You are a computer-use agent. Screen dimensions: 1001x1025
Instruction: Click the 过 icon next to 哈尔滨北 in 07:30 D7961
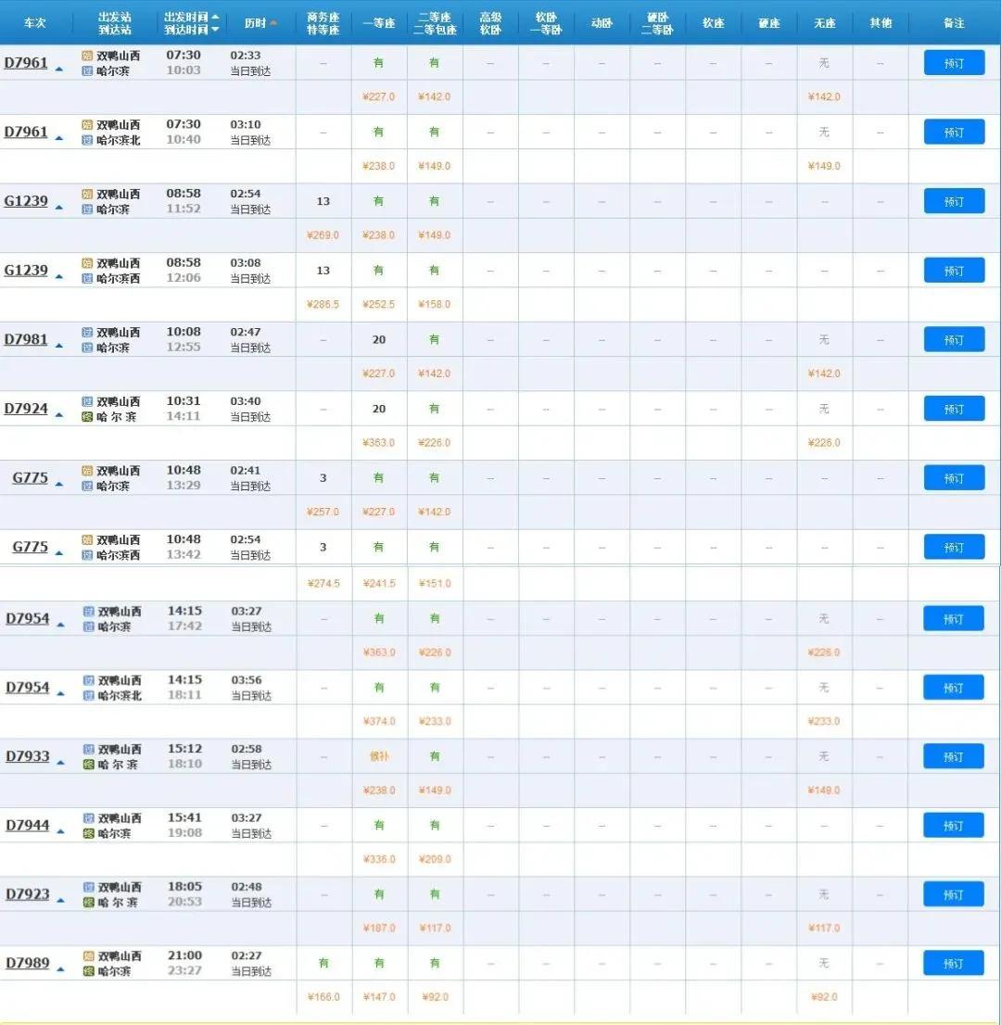click(88, 140)
